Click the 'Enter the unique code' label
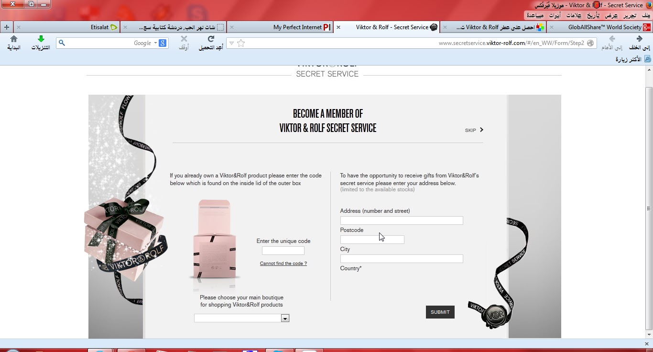653x352 pixels. click(283, 241)
